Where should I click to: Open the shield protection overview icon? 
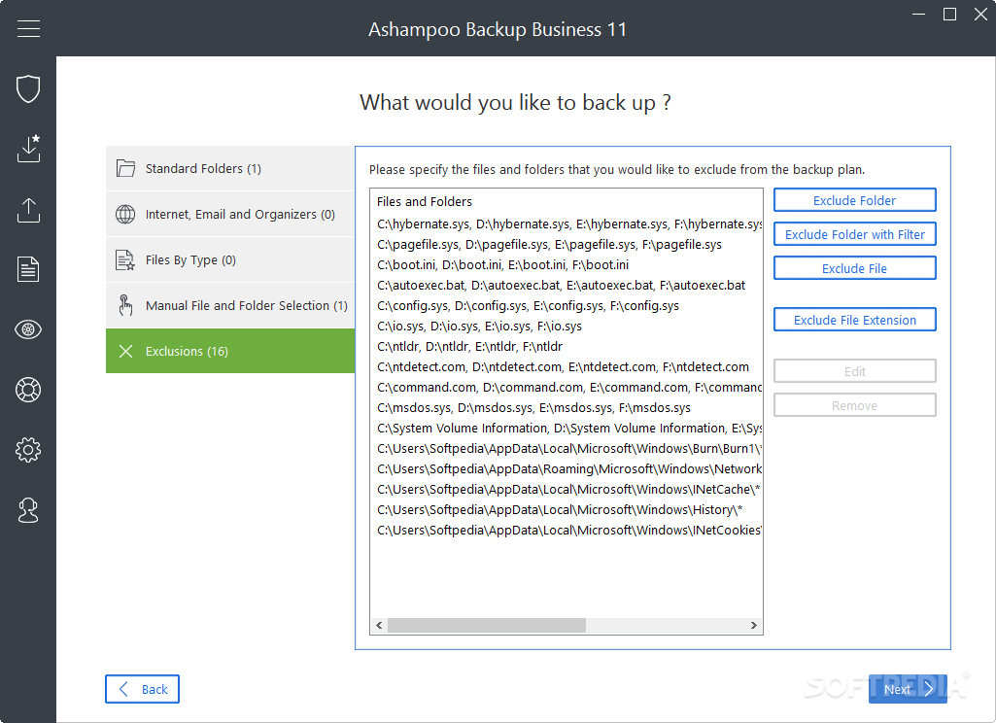click(x=28, y=89)
